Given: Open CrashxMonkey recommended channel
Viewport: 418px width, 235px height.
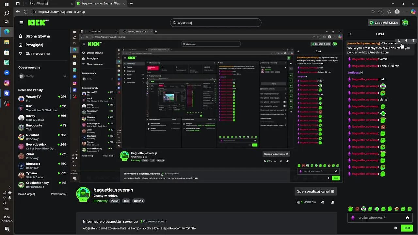Looking at the screenshot, I should (x=42, y=185).
